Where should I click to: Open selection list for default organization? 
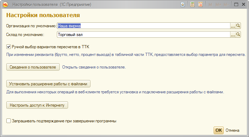point(233,26)
